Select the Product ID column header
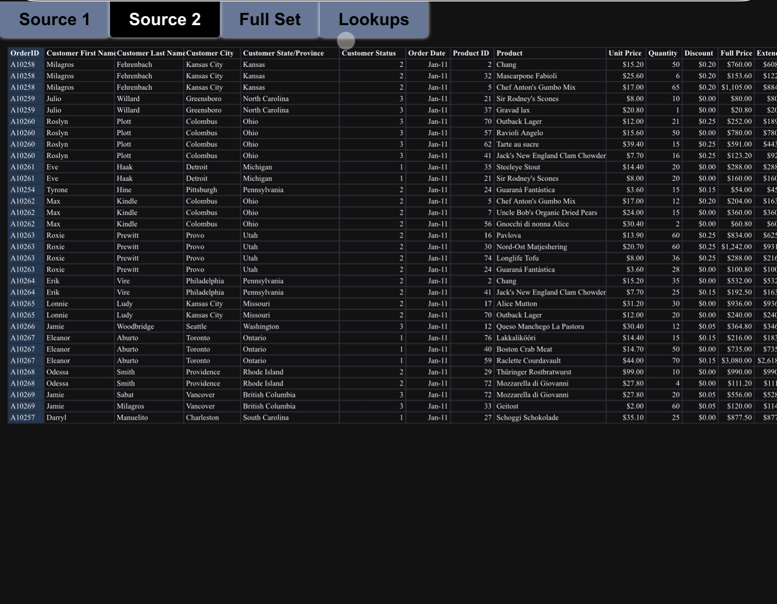Viewport: 777px width, 604px height. pos(472,53)
